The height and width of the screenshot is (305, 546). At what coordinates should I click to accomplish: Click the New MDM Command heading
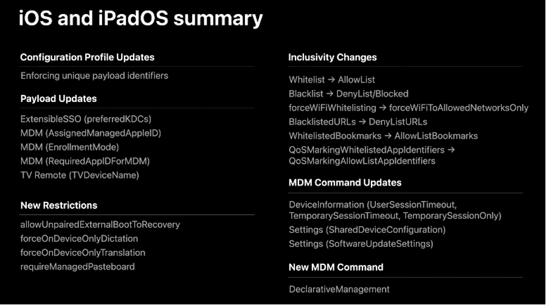tap(336, 267)
